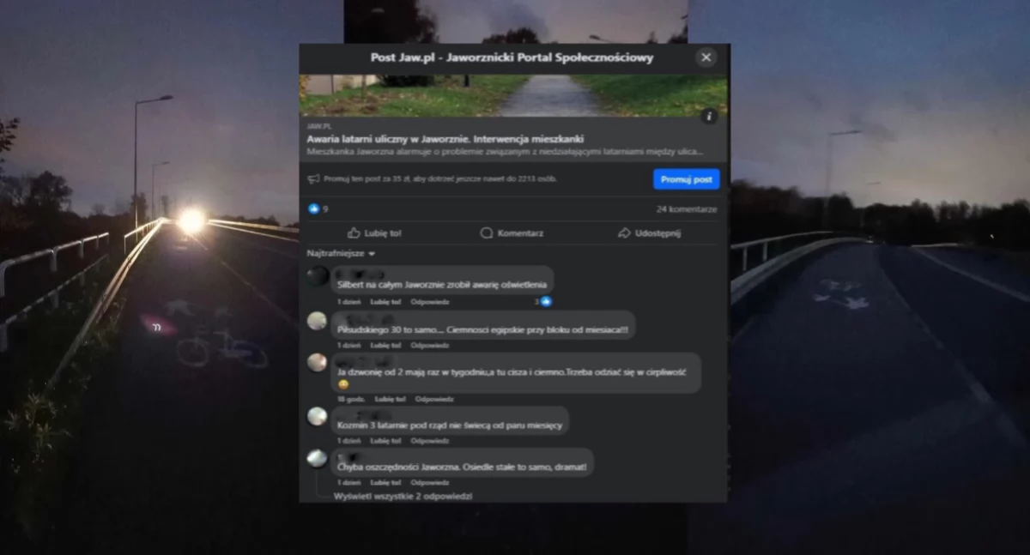Click the JAW.PL source label
The height and width of the screenshot is (555, 1030).
click(x=318, y=127)
